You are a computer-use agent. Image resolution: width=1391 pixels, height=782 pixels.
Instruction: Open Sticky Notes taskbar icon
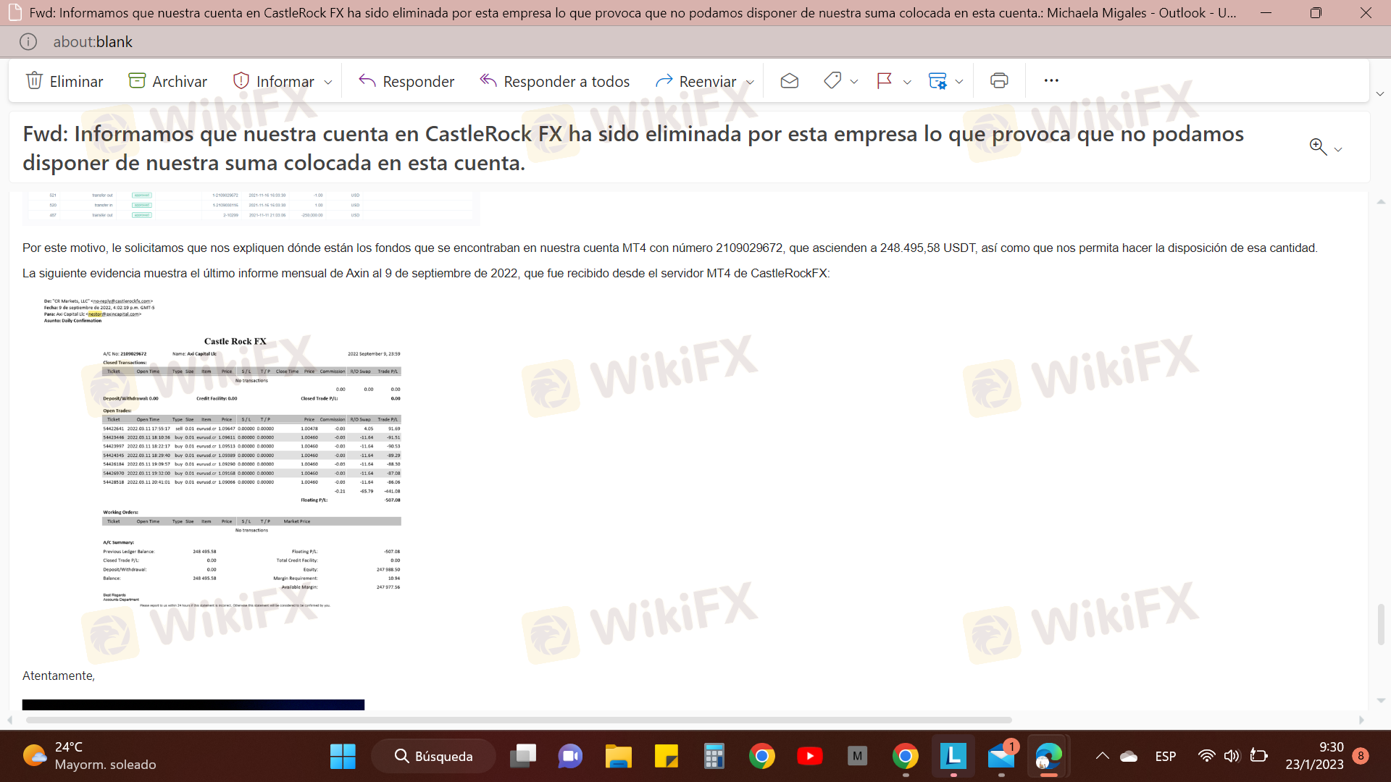click(666, 757)
